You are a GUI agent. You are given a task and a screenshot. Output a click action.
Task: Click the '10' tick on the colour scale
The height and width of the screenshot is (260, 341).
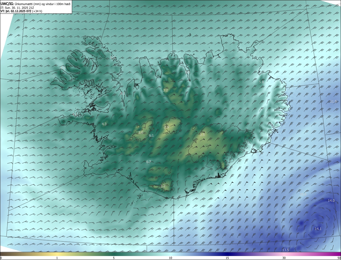pos(170,258)
